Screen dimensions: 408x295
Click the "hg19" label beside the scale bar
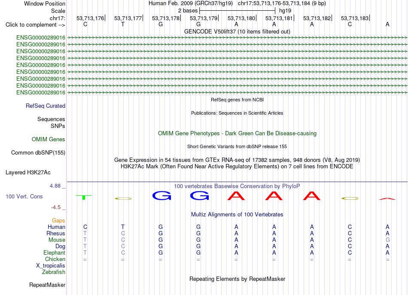click(285, 11)
